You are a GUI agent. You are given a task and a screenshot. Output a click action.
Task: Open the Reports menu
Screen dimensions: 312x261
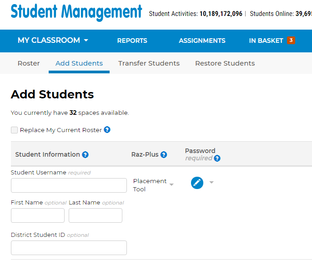coord(132,41)
